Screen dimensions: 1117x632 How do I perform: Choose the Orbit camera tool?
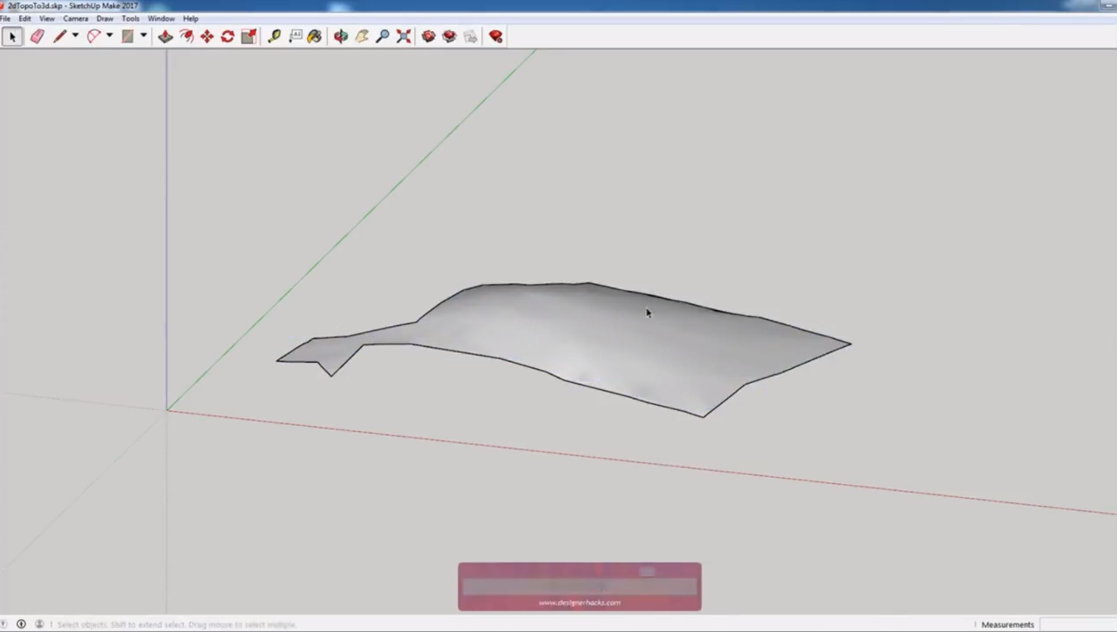pos(341,36)
